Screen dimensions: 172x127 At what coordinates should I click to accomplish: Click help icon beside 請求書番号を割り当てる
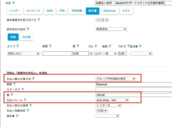tap(39, 20)
